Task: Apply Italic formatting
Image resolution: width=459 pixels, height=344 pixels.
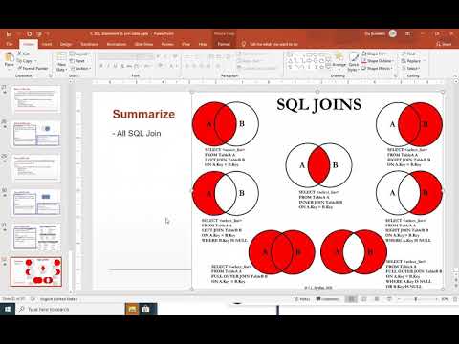Action: click(108, 66)
